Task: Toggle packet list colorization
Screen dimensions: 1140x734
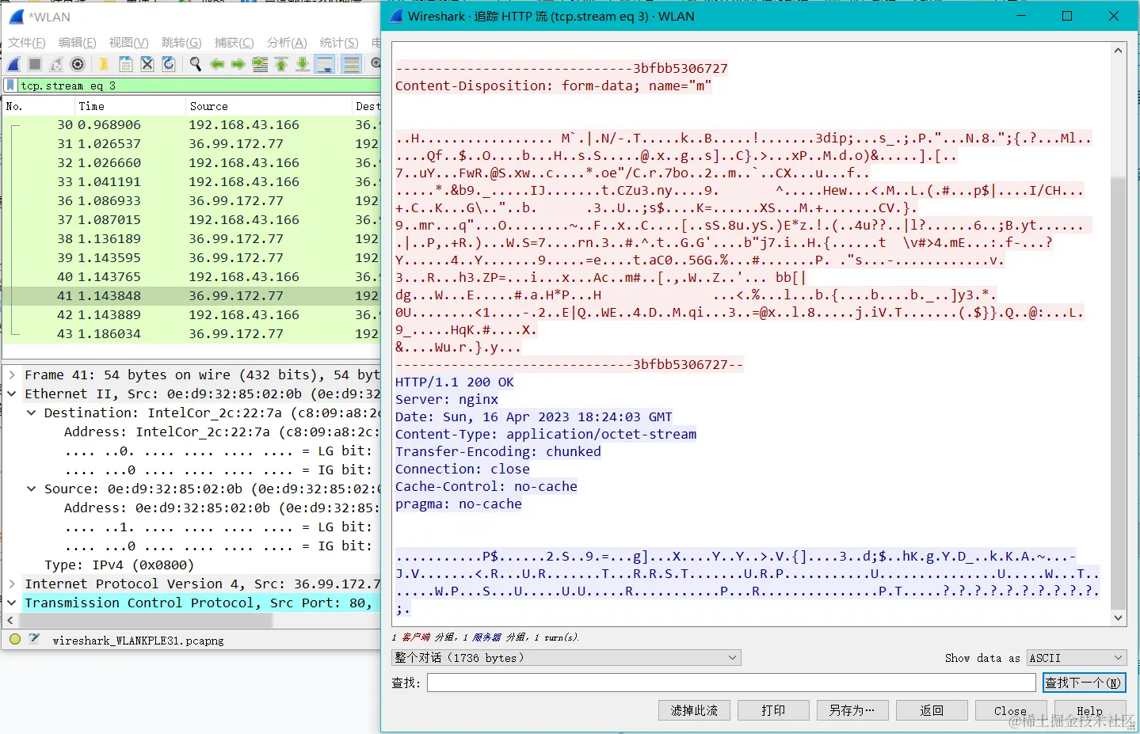Action: click(x=352, y=64)
